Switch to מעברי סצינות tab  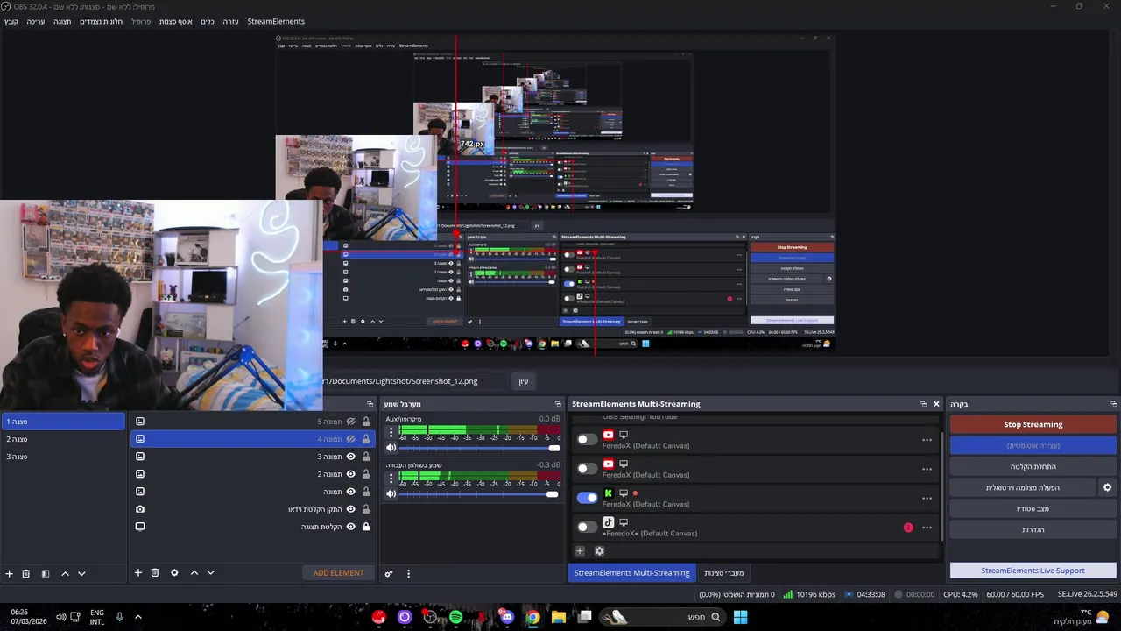pyautogui.click(x=723, y=572)
